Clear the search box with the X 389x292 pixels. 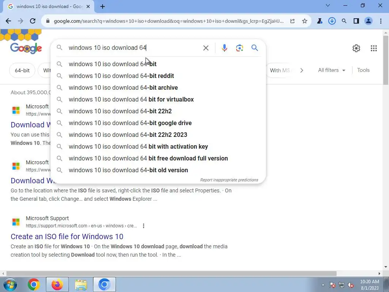pos(206,48)
